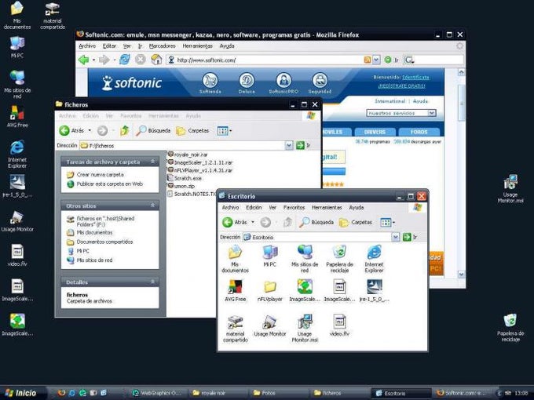Select Usage Monitor.msi in Escritorio window

click(305, 328)
